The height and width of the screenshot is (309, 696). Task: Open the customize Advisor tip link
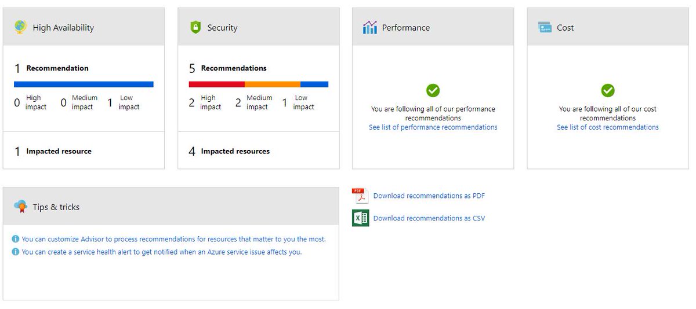pyautogui.click(x=174, y=239)
